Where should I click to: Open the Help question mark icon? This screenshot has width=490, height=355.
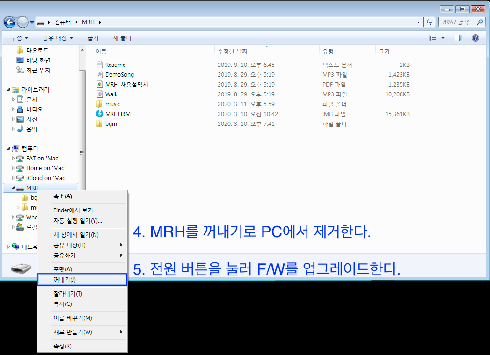click(475, 38)
